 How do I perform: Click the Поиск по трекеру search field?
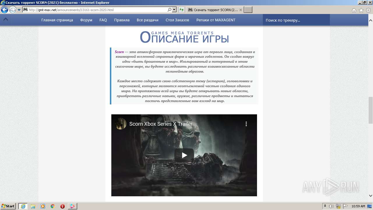click(296, 20)
